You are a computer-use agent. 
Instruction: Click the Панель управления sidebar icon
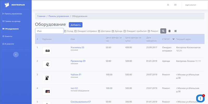tap(3, 14)
